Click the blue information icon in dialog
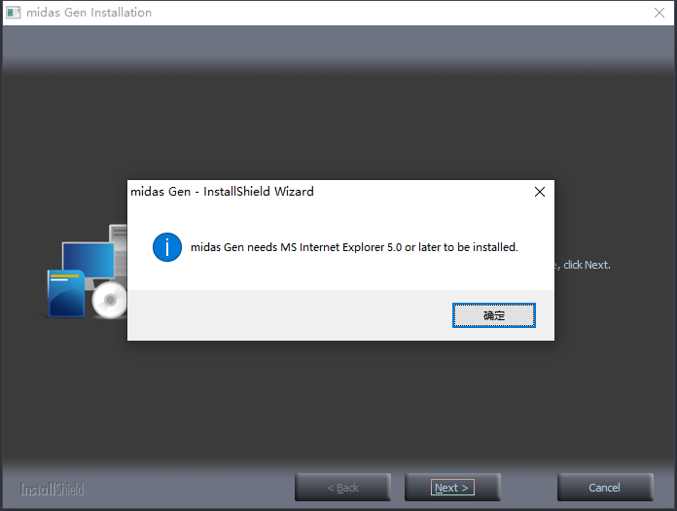This screenshot has width=677, height=511. coord(167,247)
